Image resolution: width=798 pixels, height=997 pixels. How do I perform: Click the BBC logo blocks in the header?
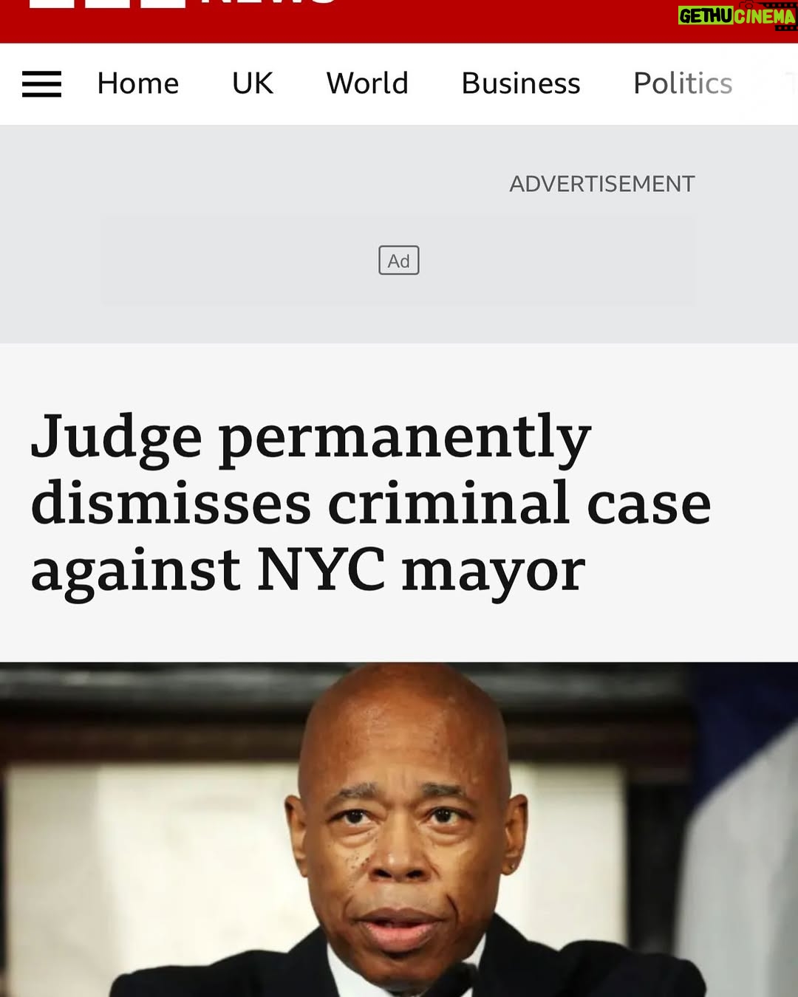click(x=107, y=4)
